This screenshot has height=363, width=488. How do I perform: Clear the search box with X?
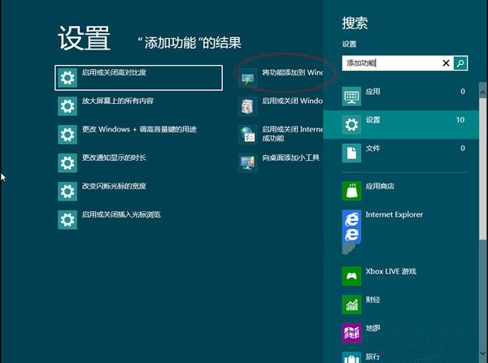446,63
